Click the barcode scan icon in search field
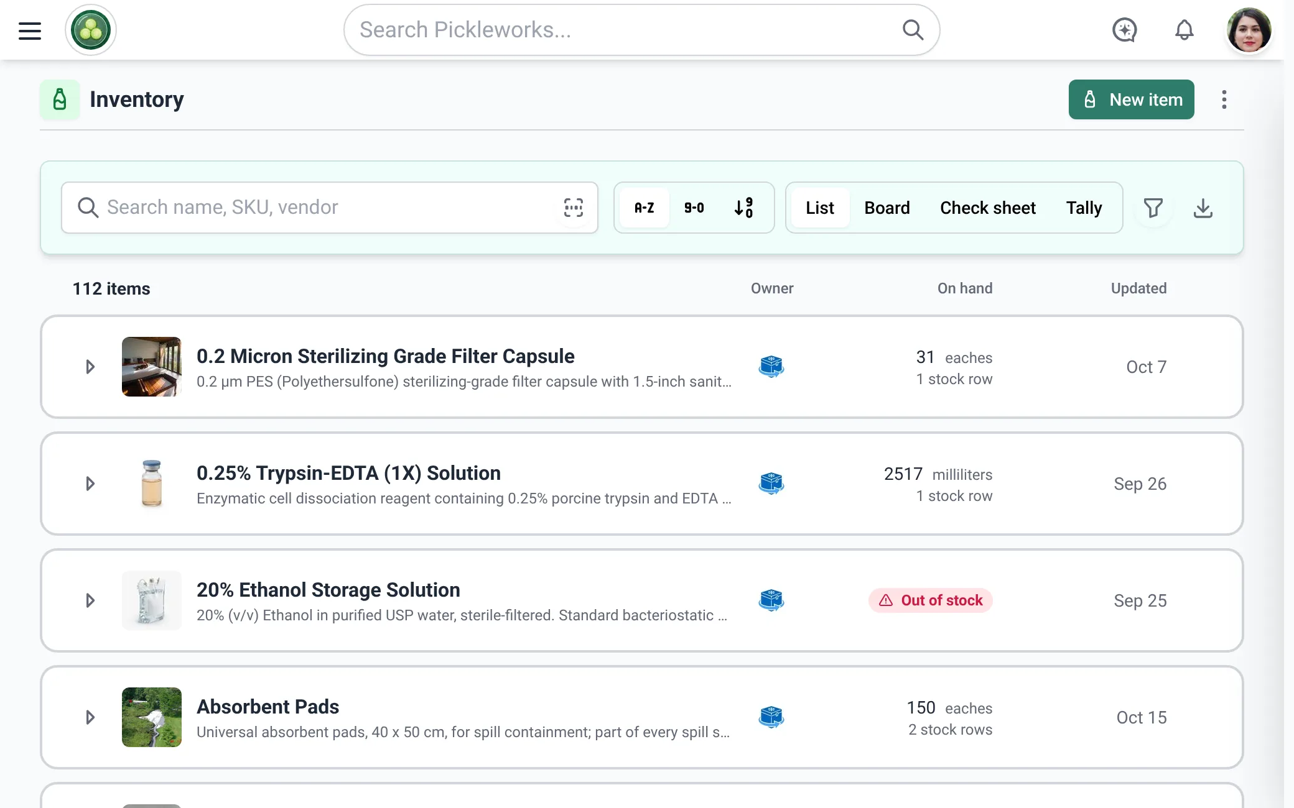 [573, 208]
